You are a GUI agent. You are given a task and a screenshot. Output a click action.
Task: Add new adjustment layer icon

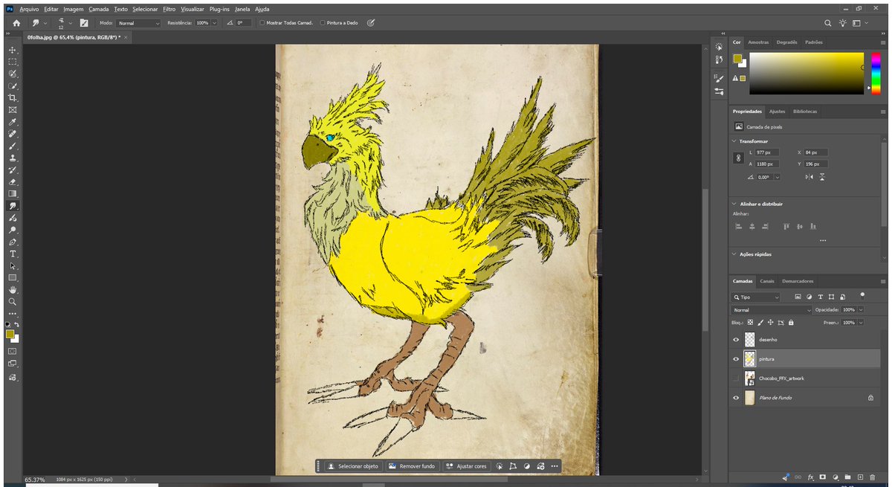(836, 476)
